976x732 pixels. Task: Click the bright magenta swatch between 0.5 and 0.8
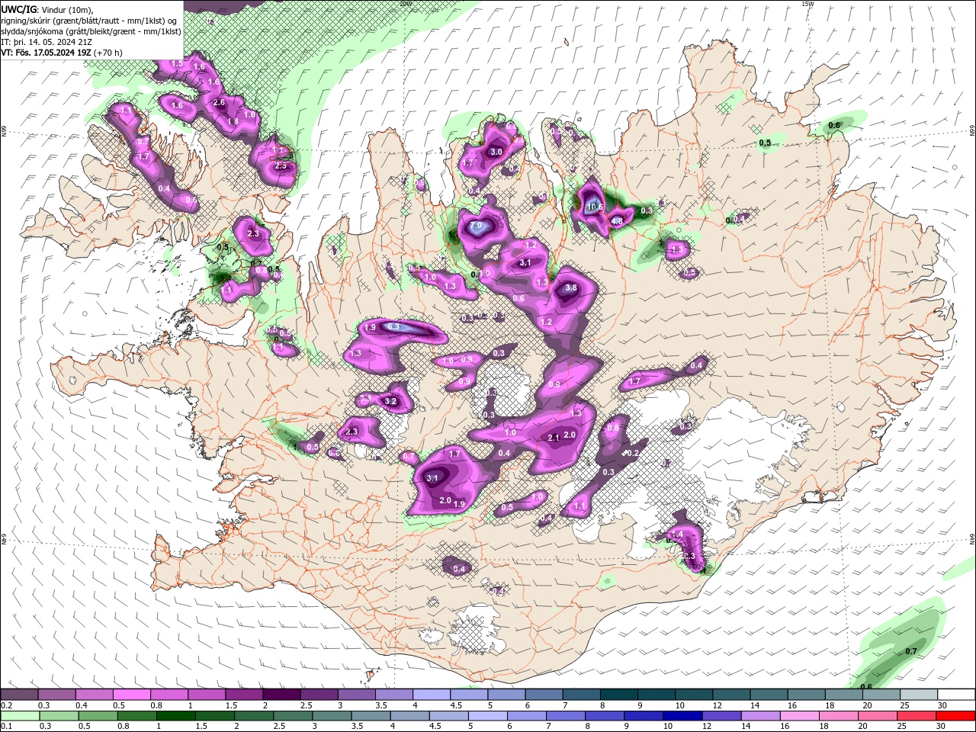[x=131, y=695]
